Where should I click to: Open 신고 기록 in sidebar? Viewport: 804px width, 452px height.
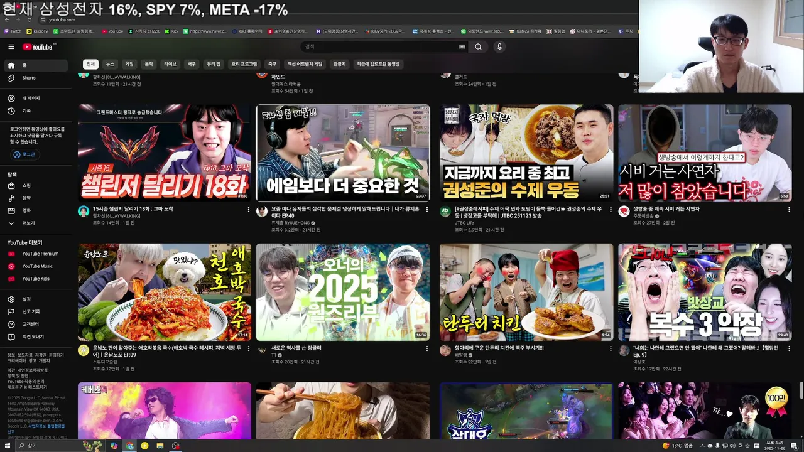pyautogui.click(x=36, y=312)
